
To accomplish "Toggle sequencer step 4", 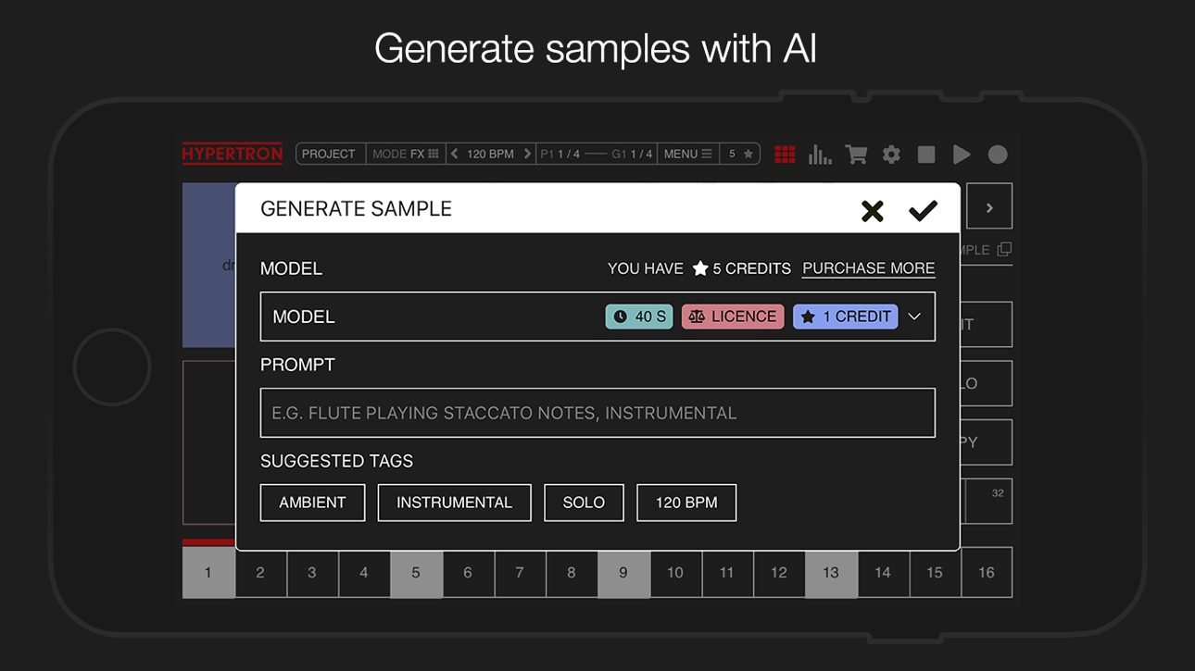I will [x=364, y=573].
